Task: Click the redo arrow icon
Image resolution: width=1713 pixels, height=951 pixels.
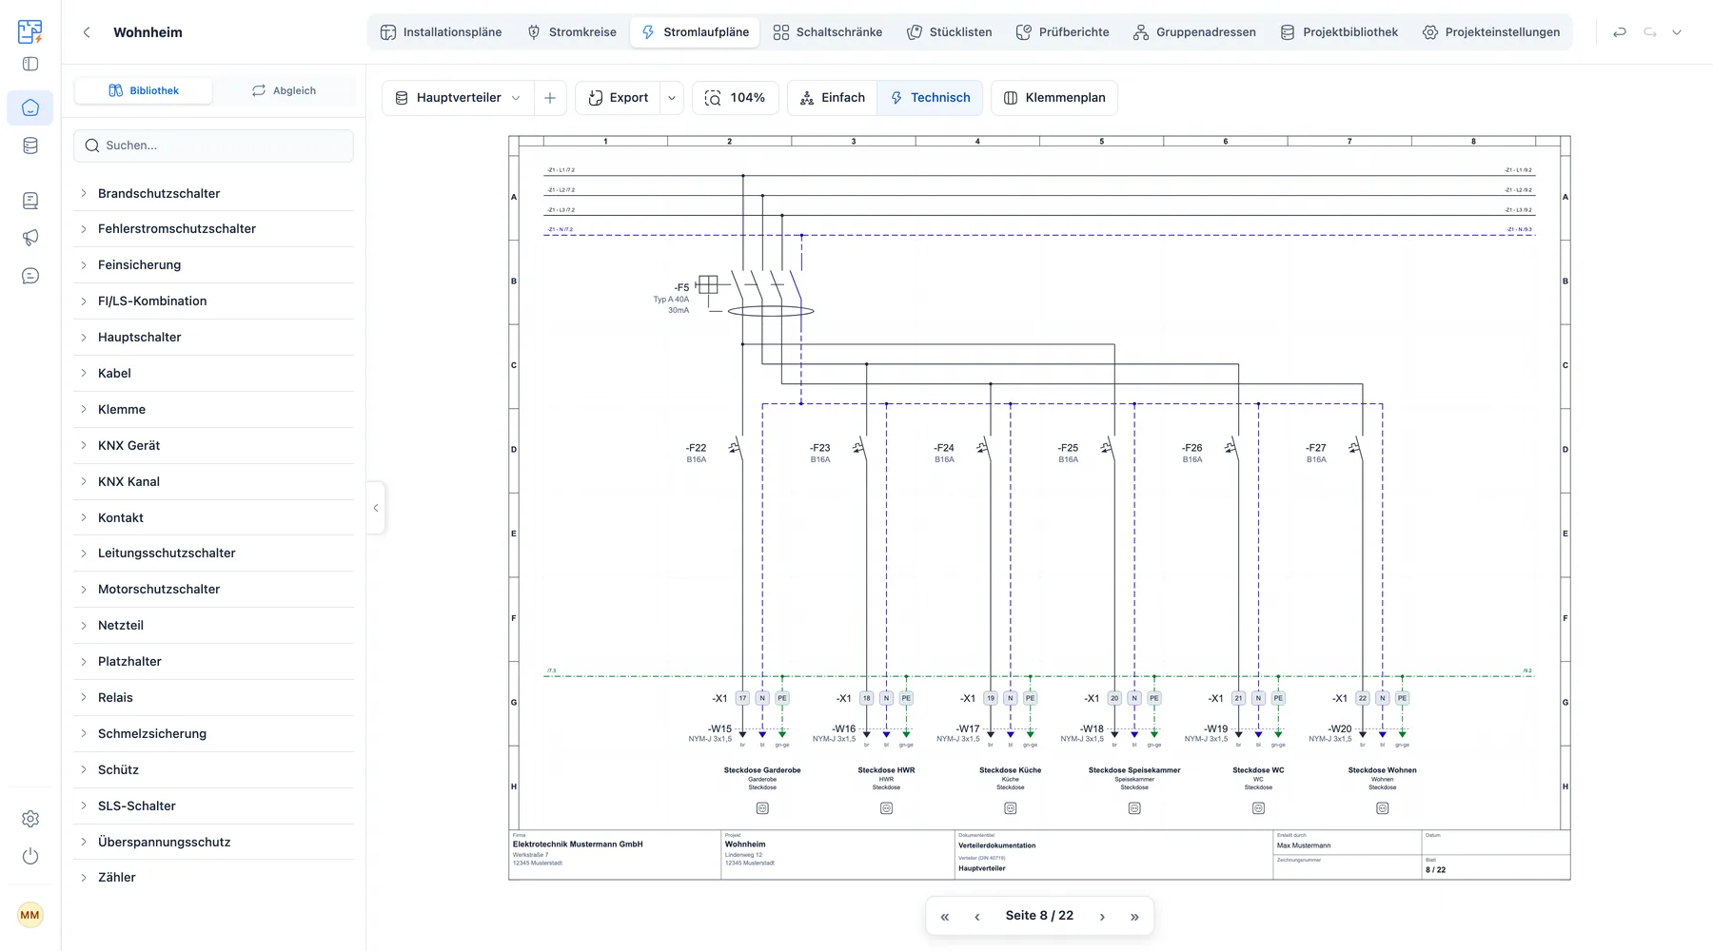Action: pyautogui.click(x=1650, y=32)
